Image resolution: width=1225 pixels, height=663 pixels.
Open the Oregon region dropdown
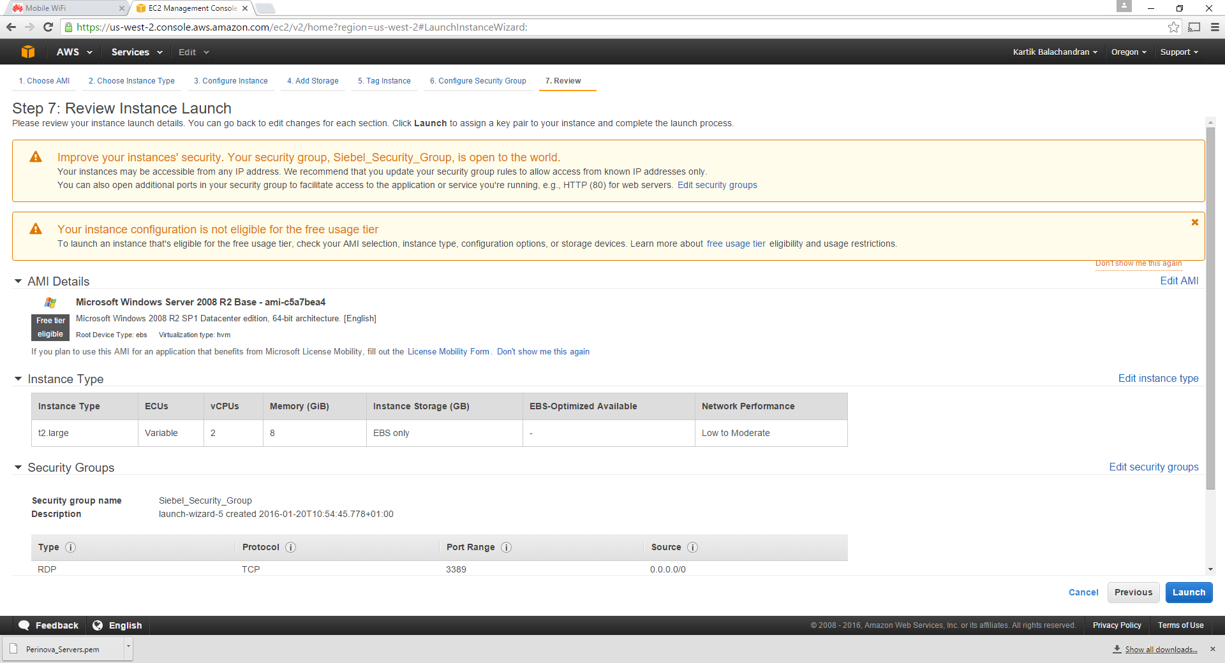[x=1128, y=52]
